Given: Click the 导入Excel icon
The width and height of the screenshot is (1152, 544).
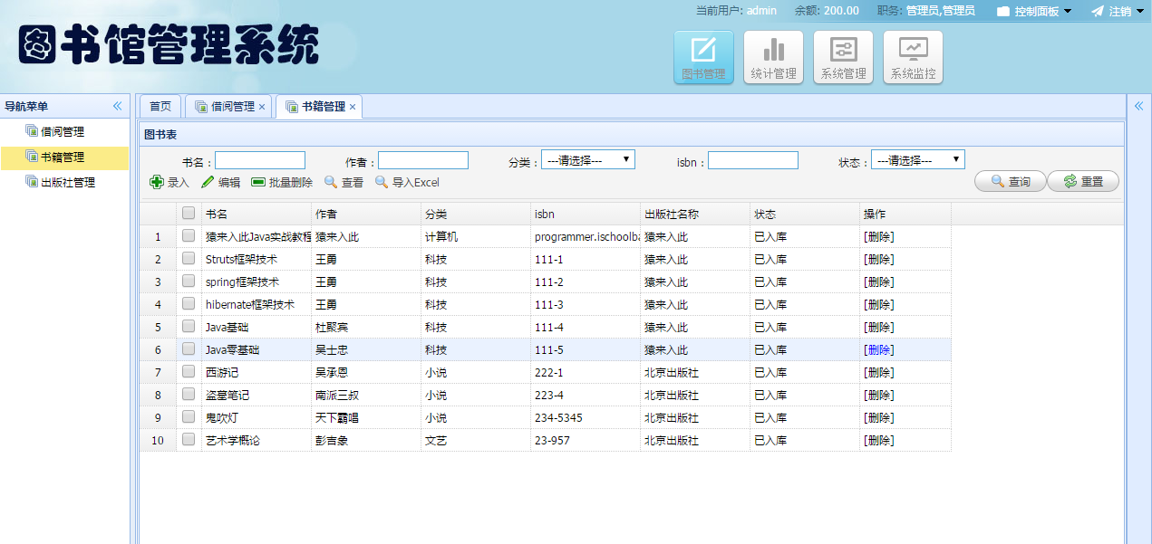Looking at the screenshot, I should coord(381,182).
